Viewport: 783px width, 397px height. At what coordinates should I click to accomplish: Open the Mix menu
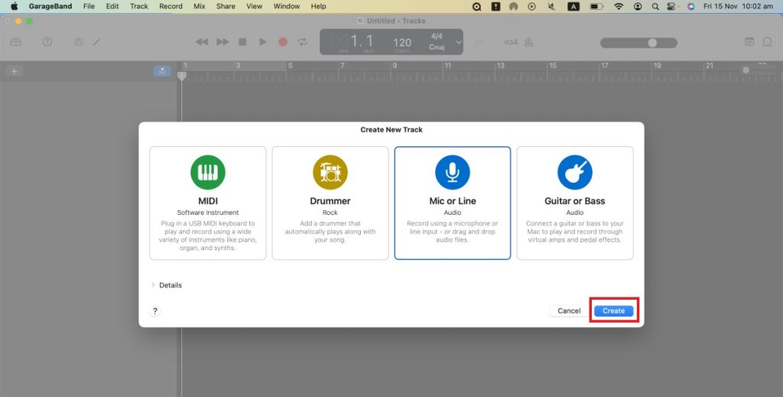point(200,6)
